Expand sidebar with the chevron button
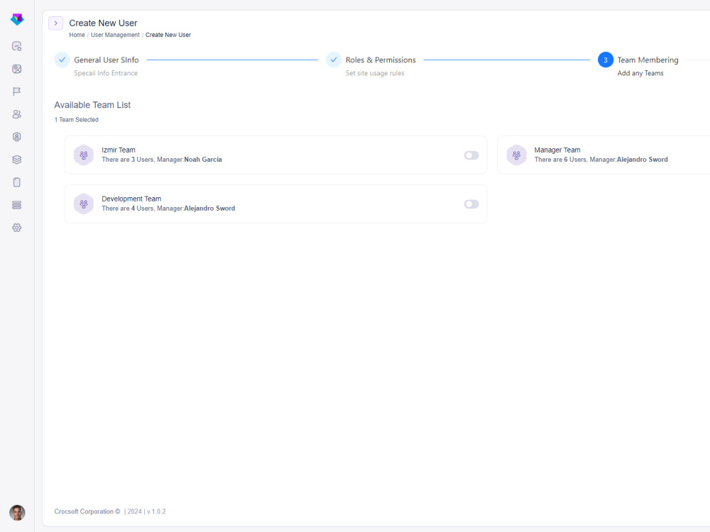 click(55, 23)
